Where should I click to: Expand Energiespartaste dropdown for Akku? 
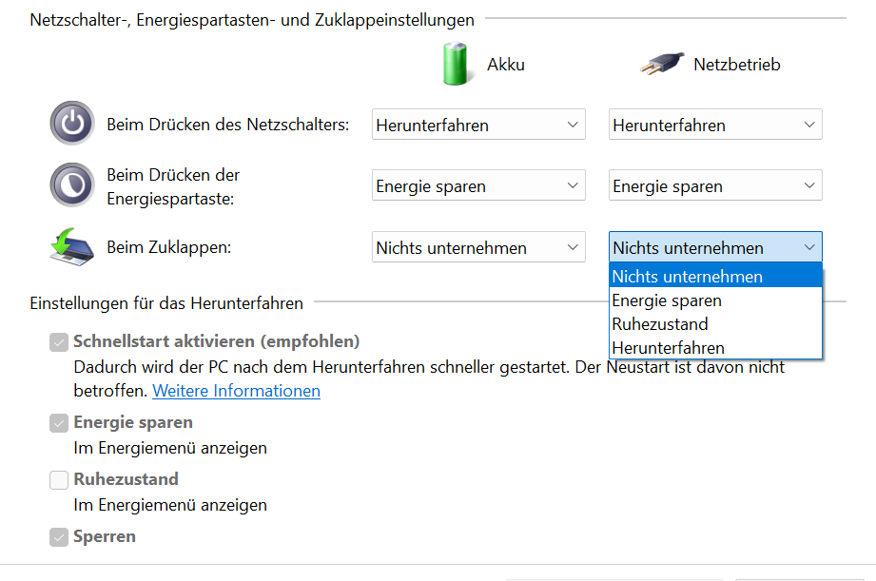tap(478, 186)
